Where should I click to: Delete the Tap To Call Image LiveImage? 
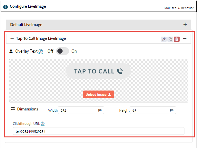tap(177, 39)
